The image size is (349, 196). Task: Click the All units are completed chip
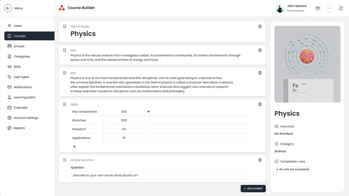coord(293,169)
